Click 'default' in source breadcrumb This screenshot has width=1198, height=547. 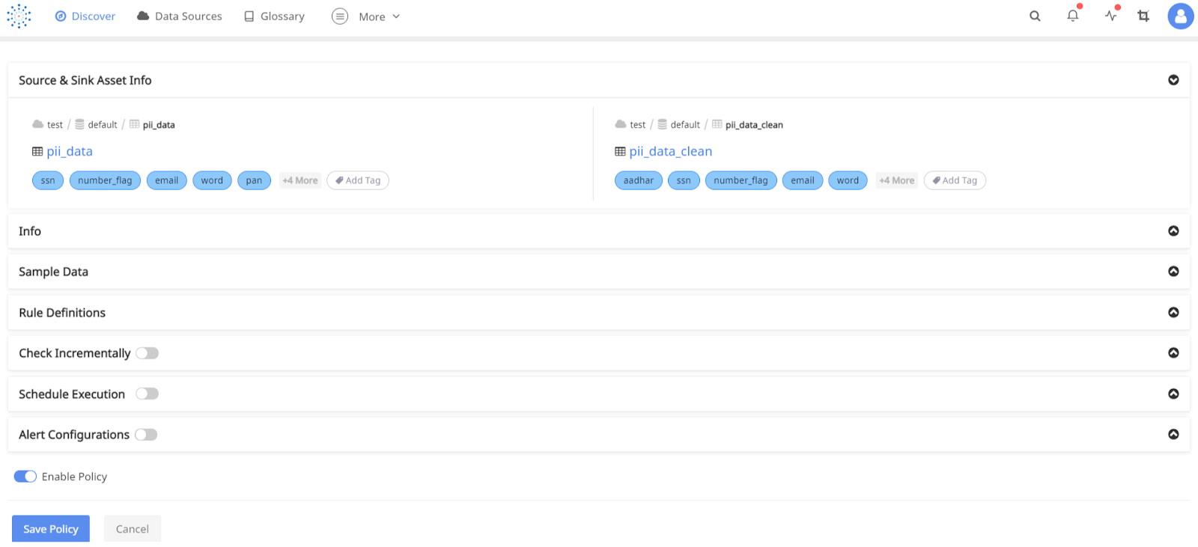[x=103, y=125]
